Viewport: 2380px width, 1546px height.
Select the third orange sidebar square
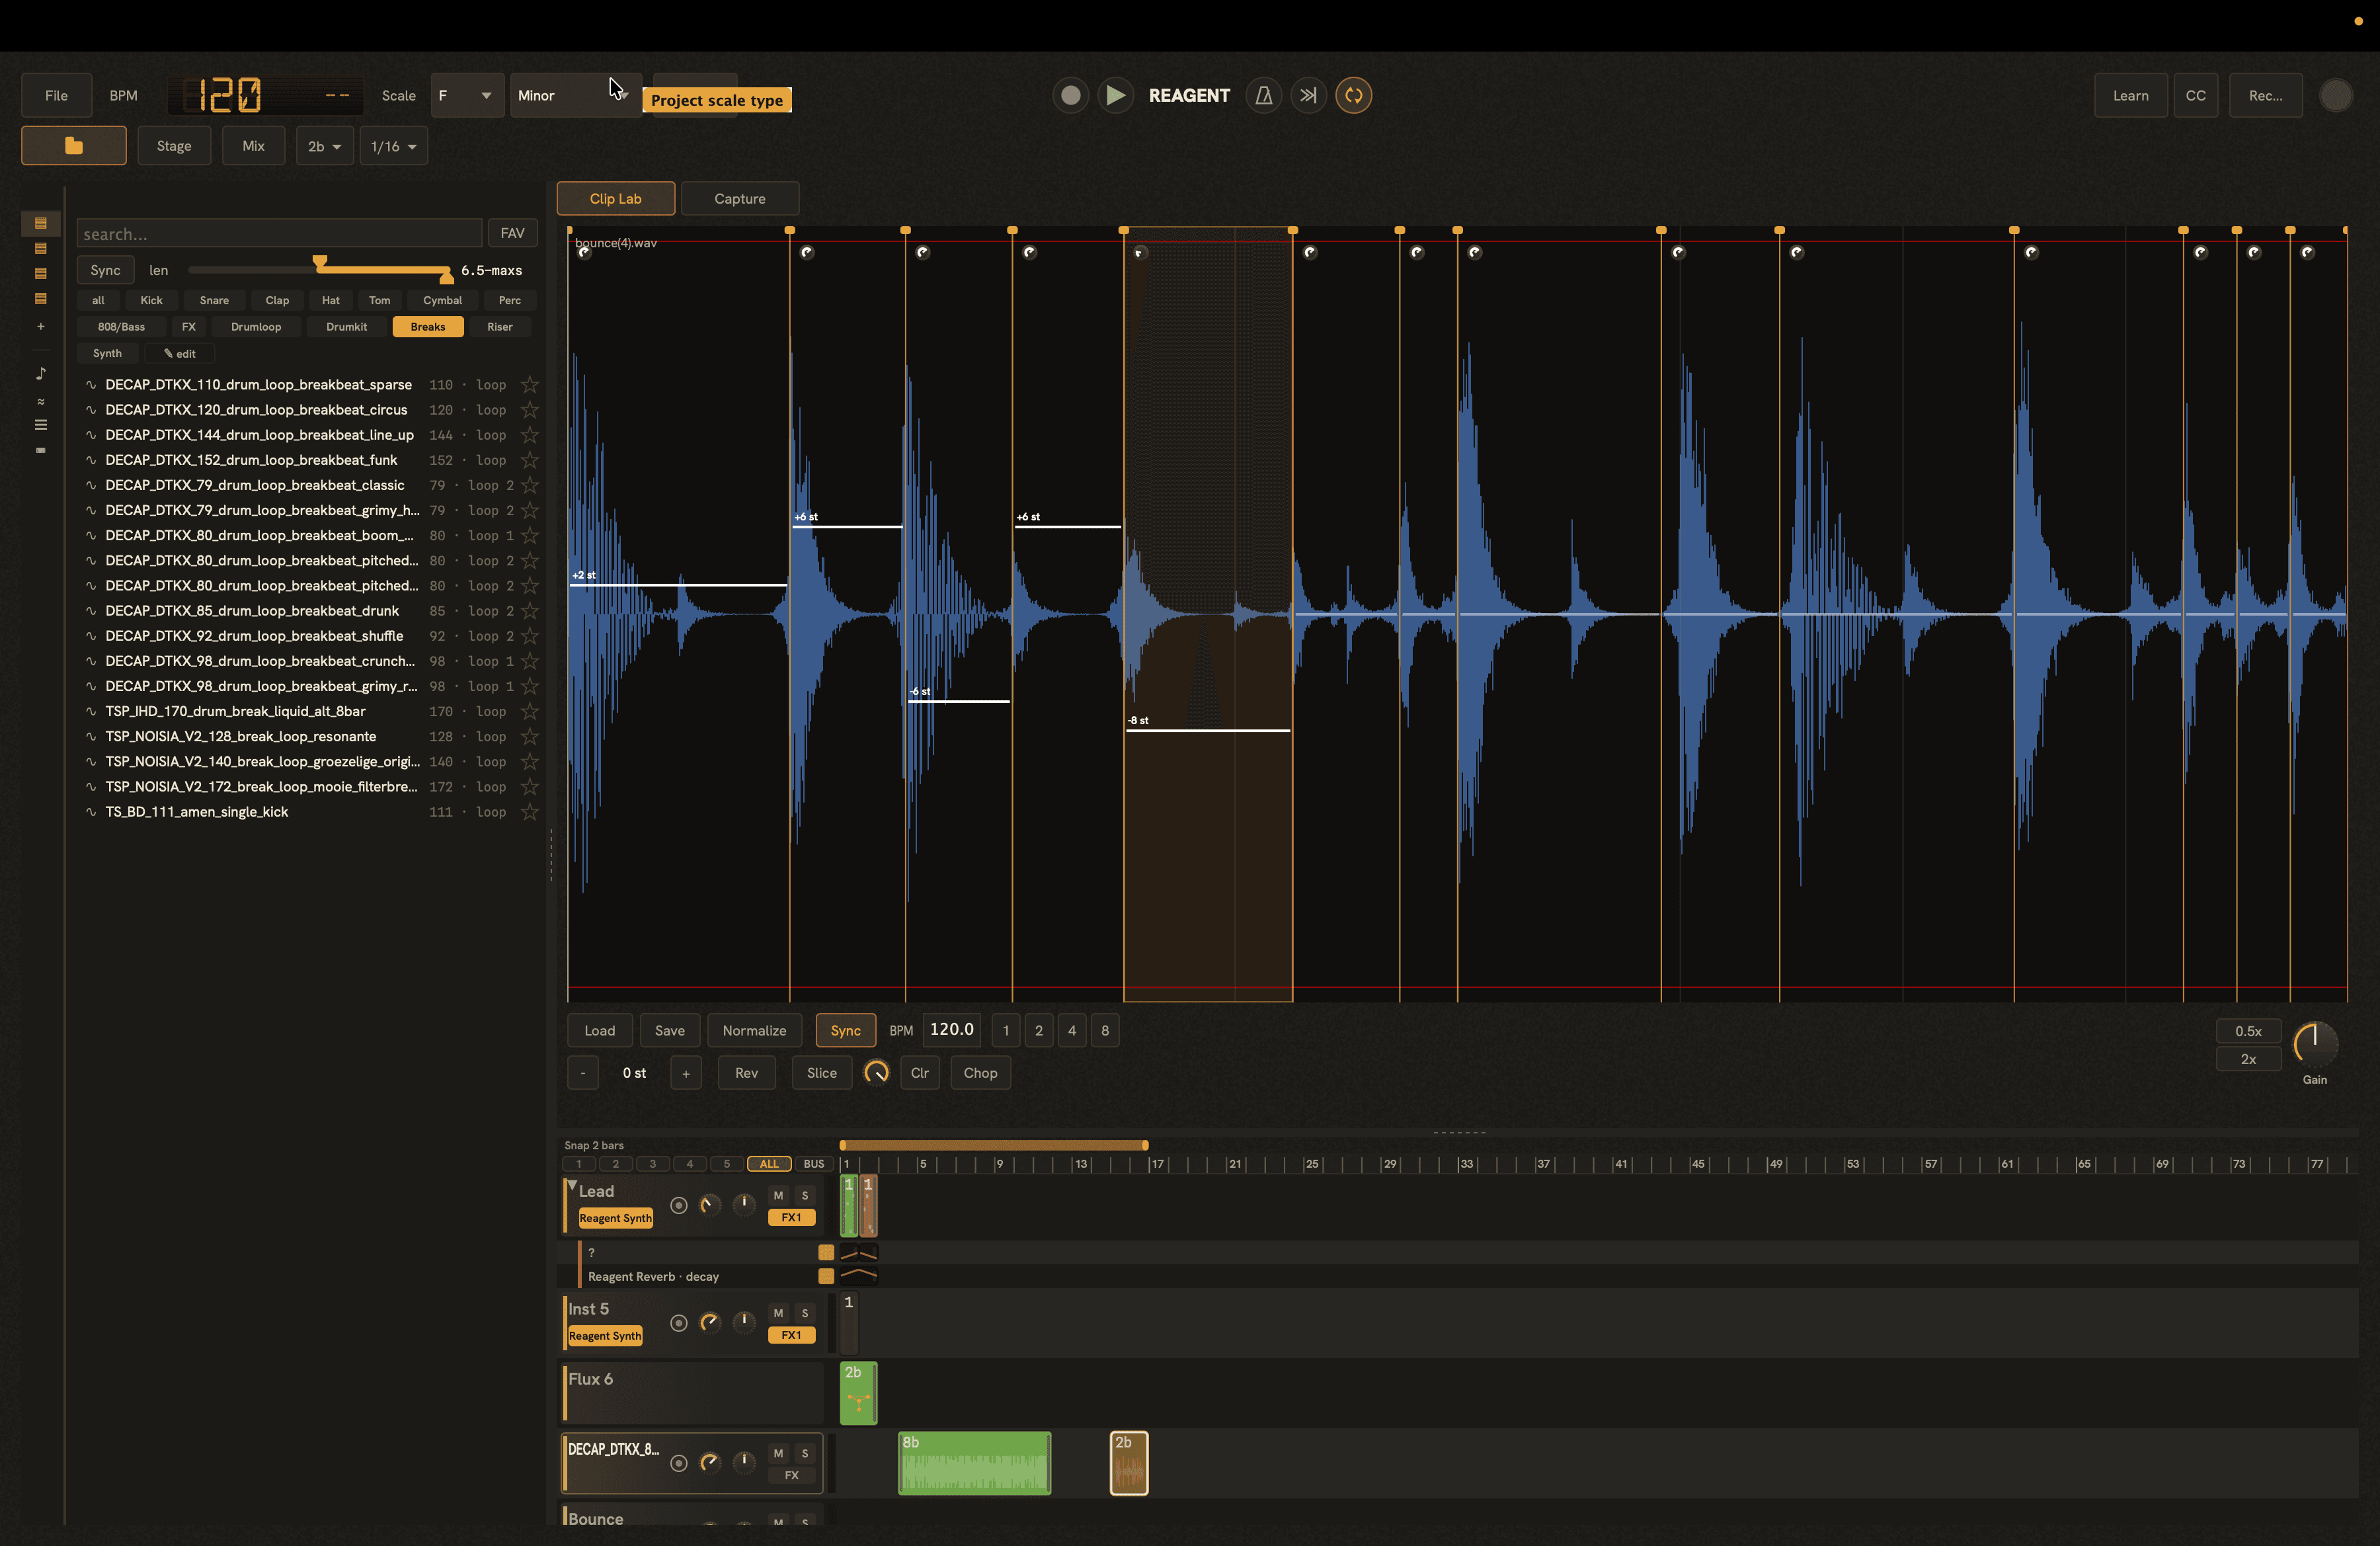(41, 273)
